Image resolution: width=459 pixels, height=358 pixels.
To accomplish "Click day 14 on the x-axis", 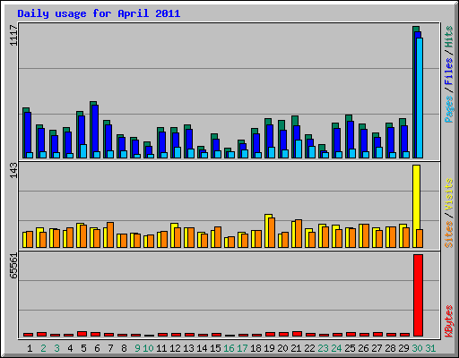I will (202, 348).
